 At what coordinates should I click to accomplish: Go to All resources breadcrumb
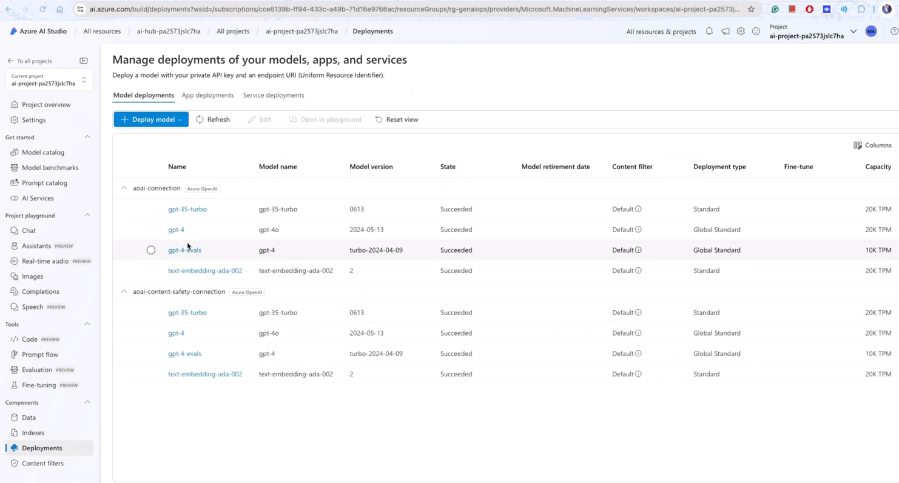[102, 32]
